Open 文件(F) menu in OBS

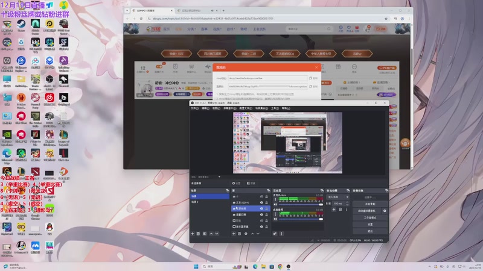coord(194,108)
